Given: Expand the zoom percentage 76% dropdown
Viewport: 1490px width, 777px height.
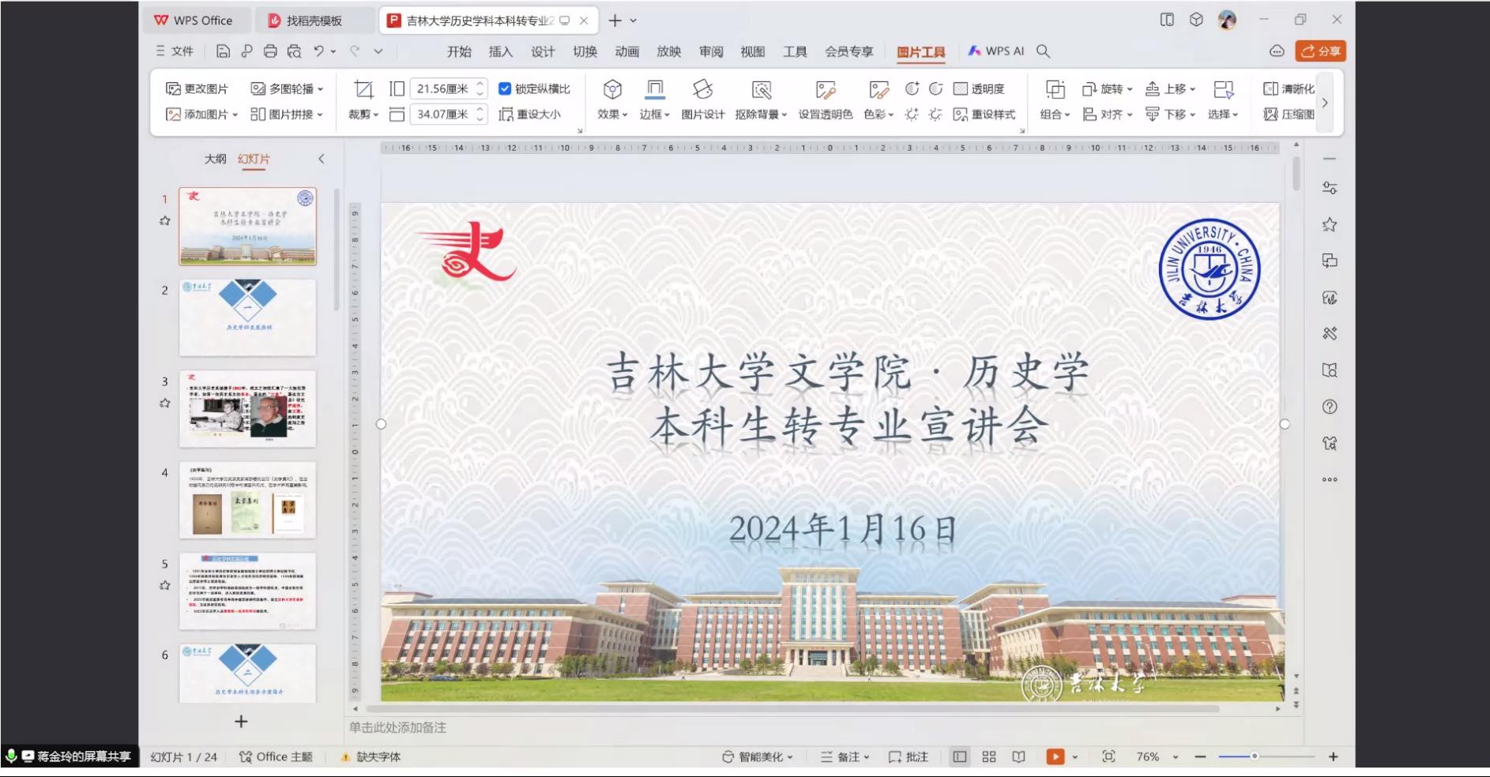Looking at the screenshot, I should pyautogui.click(x=1176, y=756).
